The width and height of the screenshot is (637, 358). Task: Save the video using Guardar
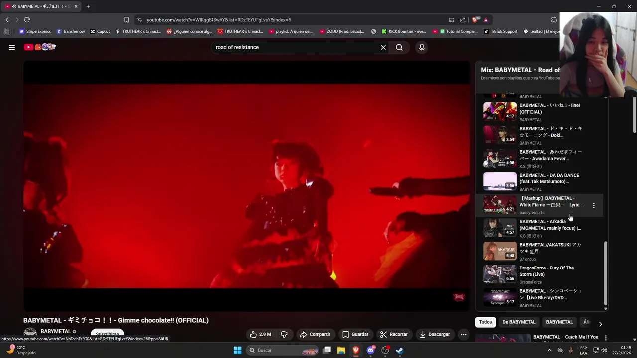click(355, 334)
